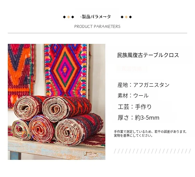The image size is (195, 177).
Task: Click the horizontal divider line under heading
Action: pos(97,33)
